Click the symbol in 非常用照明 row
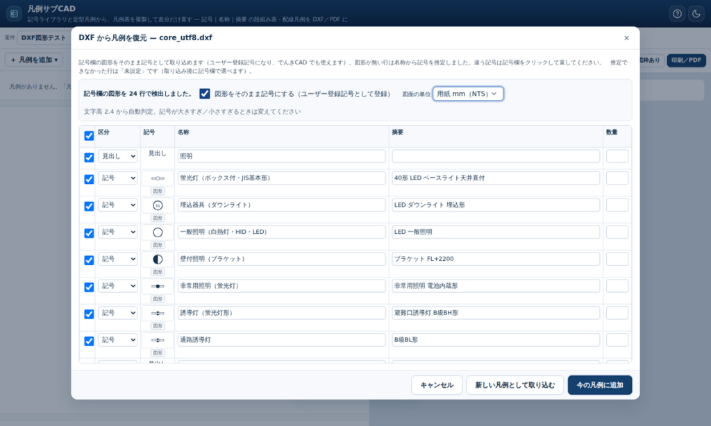This screenshot has width=711, height=426. click(x=158, y=287)
